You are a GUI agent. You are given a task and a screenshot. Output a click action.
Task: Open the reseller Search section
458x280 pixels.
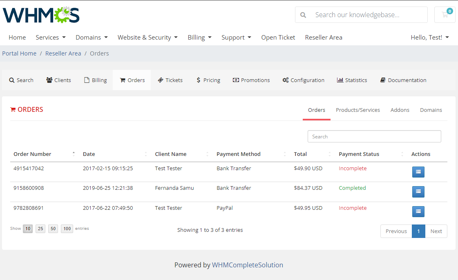pos(21,80)
